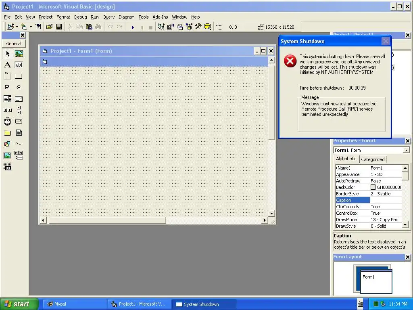Screen dimensions: 413x310
Task: Select the BorderStyle property row
Action: click(369, 194)
